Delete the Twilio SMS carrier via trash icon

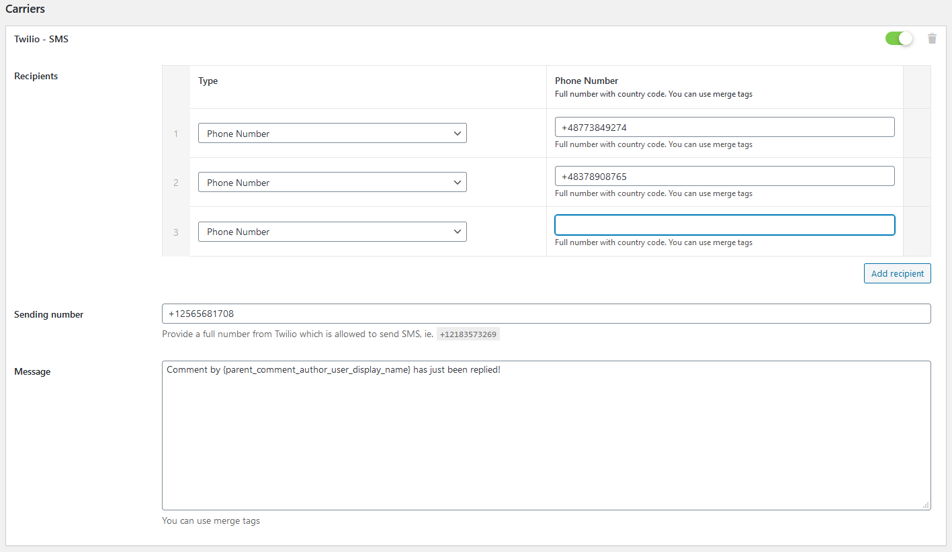tap(932, 39)
